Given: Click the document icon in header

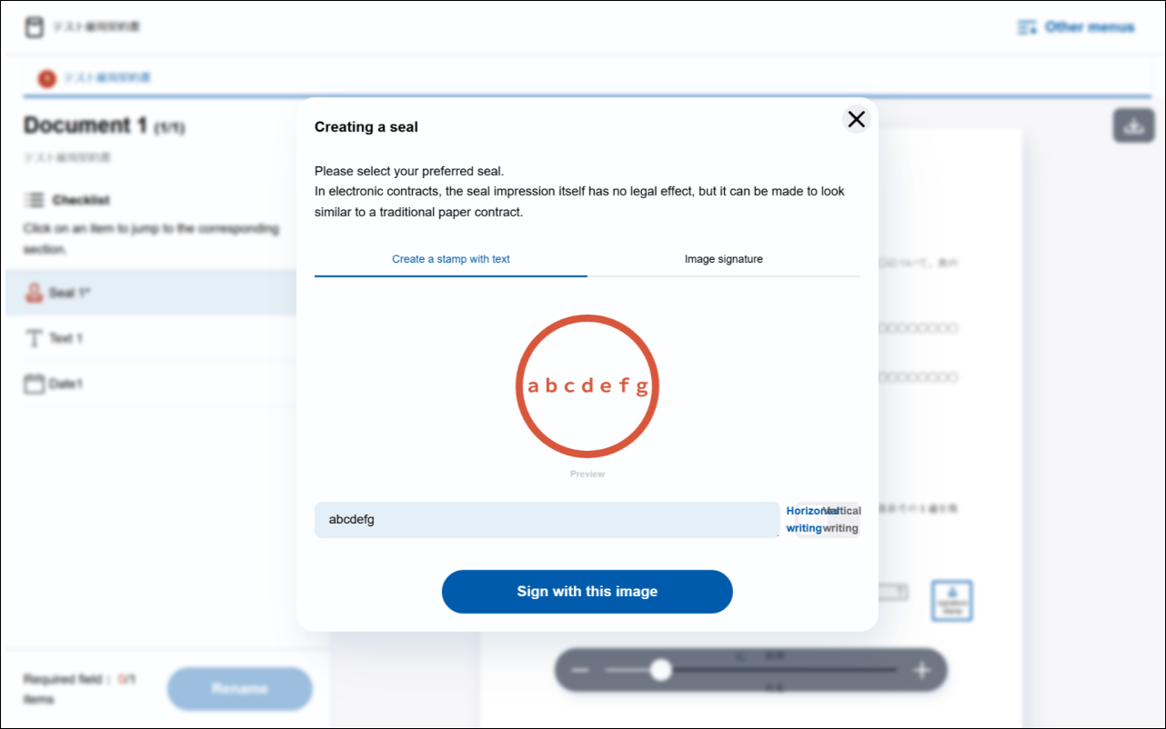Looking at the screenshot, I should [34, 27].
